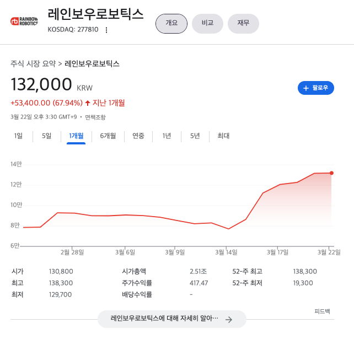The image size is (354, 339).
Task: Switch chart to 6개월 range
Action: pos(108,136)
